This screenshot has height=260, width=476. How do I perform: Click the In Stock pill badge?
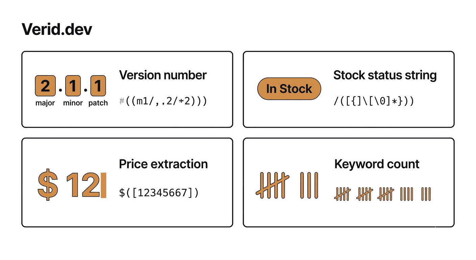[289, 89]
